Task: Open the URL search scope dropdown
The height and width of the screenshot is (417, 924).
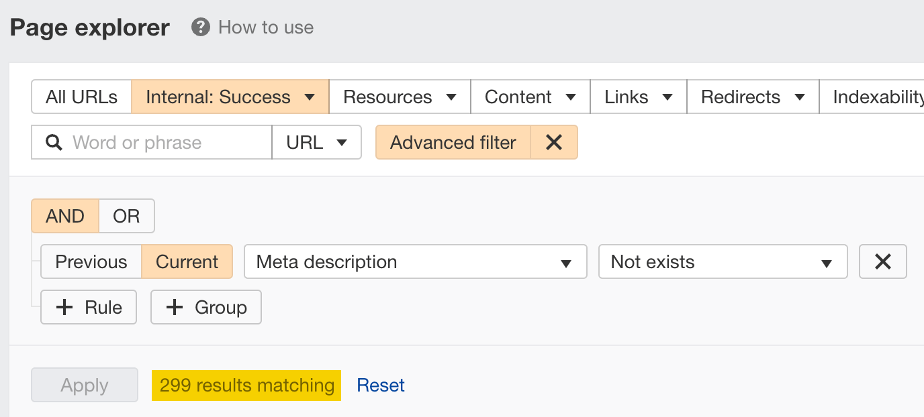Action: [316, 142]
